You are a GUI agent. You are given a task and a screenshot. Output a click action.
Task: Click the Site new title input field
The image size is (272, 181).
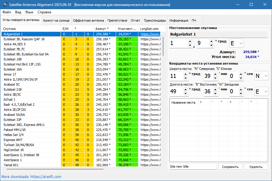coord(193,166)
